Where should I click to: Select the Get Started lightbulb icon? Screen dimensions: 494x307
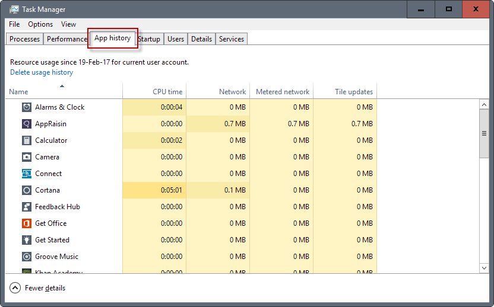point(27,240)
